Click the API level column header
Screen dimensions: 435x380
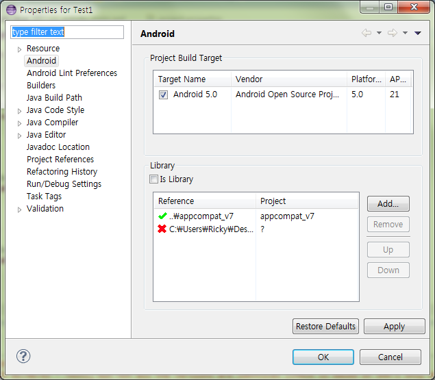pyautogui.click(x=398, y=79)
